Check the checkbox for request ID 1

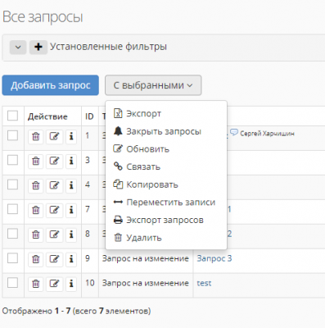[x=12, y=135]
